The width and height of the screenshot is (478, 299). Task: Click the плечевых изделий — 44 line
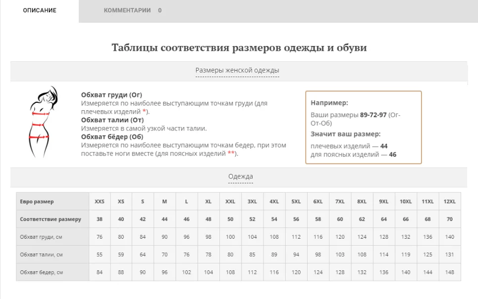[349, 146]
